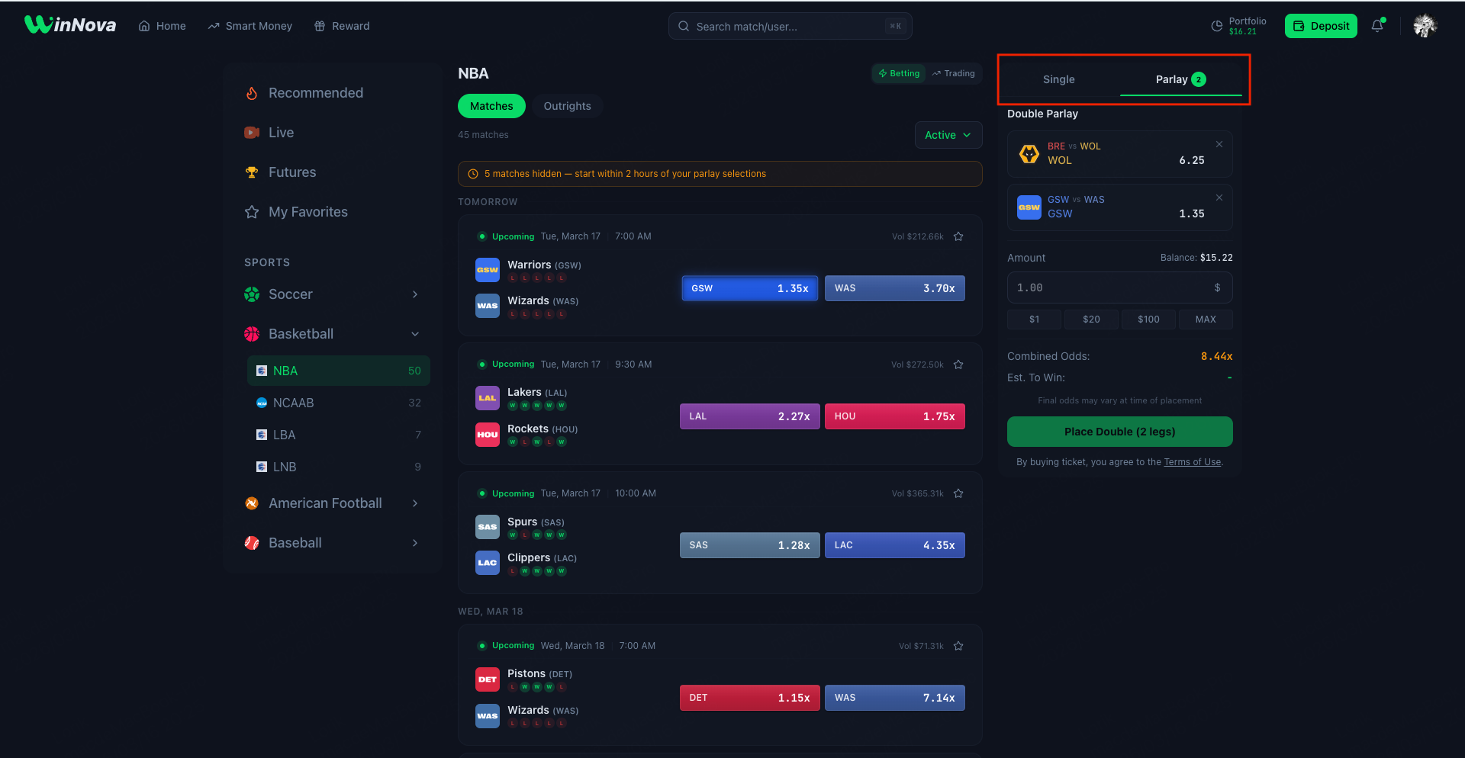Viewport: 1465px width, 758px height.
Task: Switch to the Single bet tab
Action: [1058, 79]
